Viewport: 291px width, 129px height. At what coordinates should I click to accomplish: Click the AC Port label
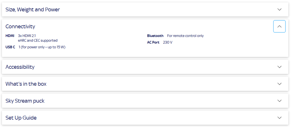click(153, 43)
